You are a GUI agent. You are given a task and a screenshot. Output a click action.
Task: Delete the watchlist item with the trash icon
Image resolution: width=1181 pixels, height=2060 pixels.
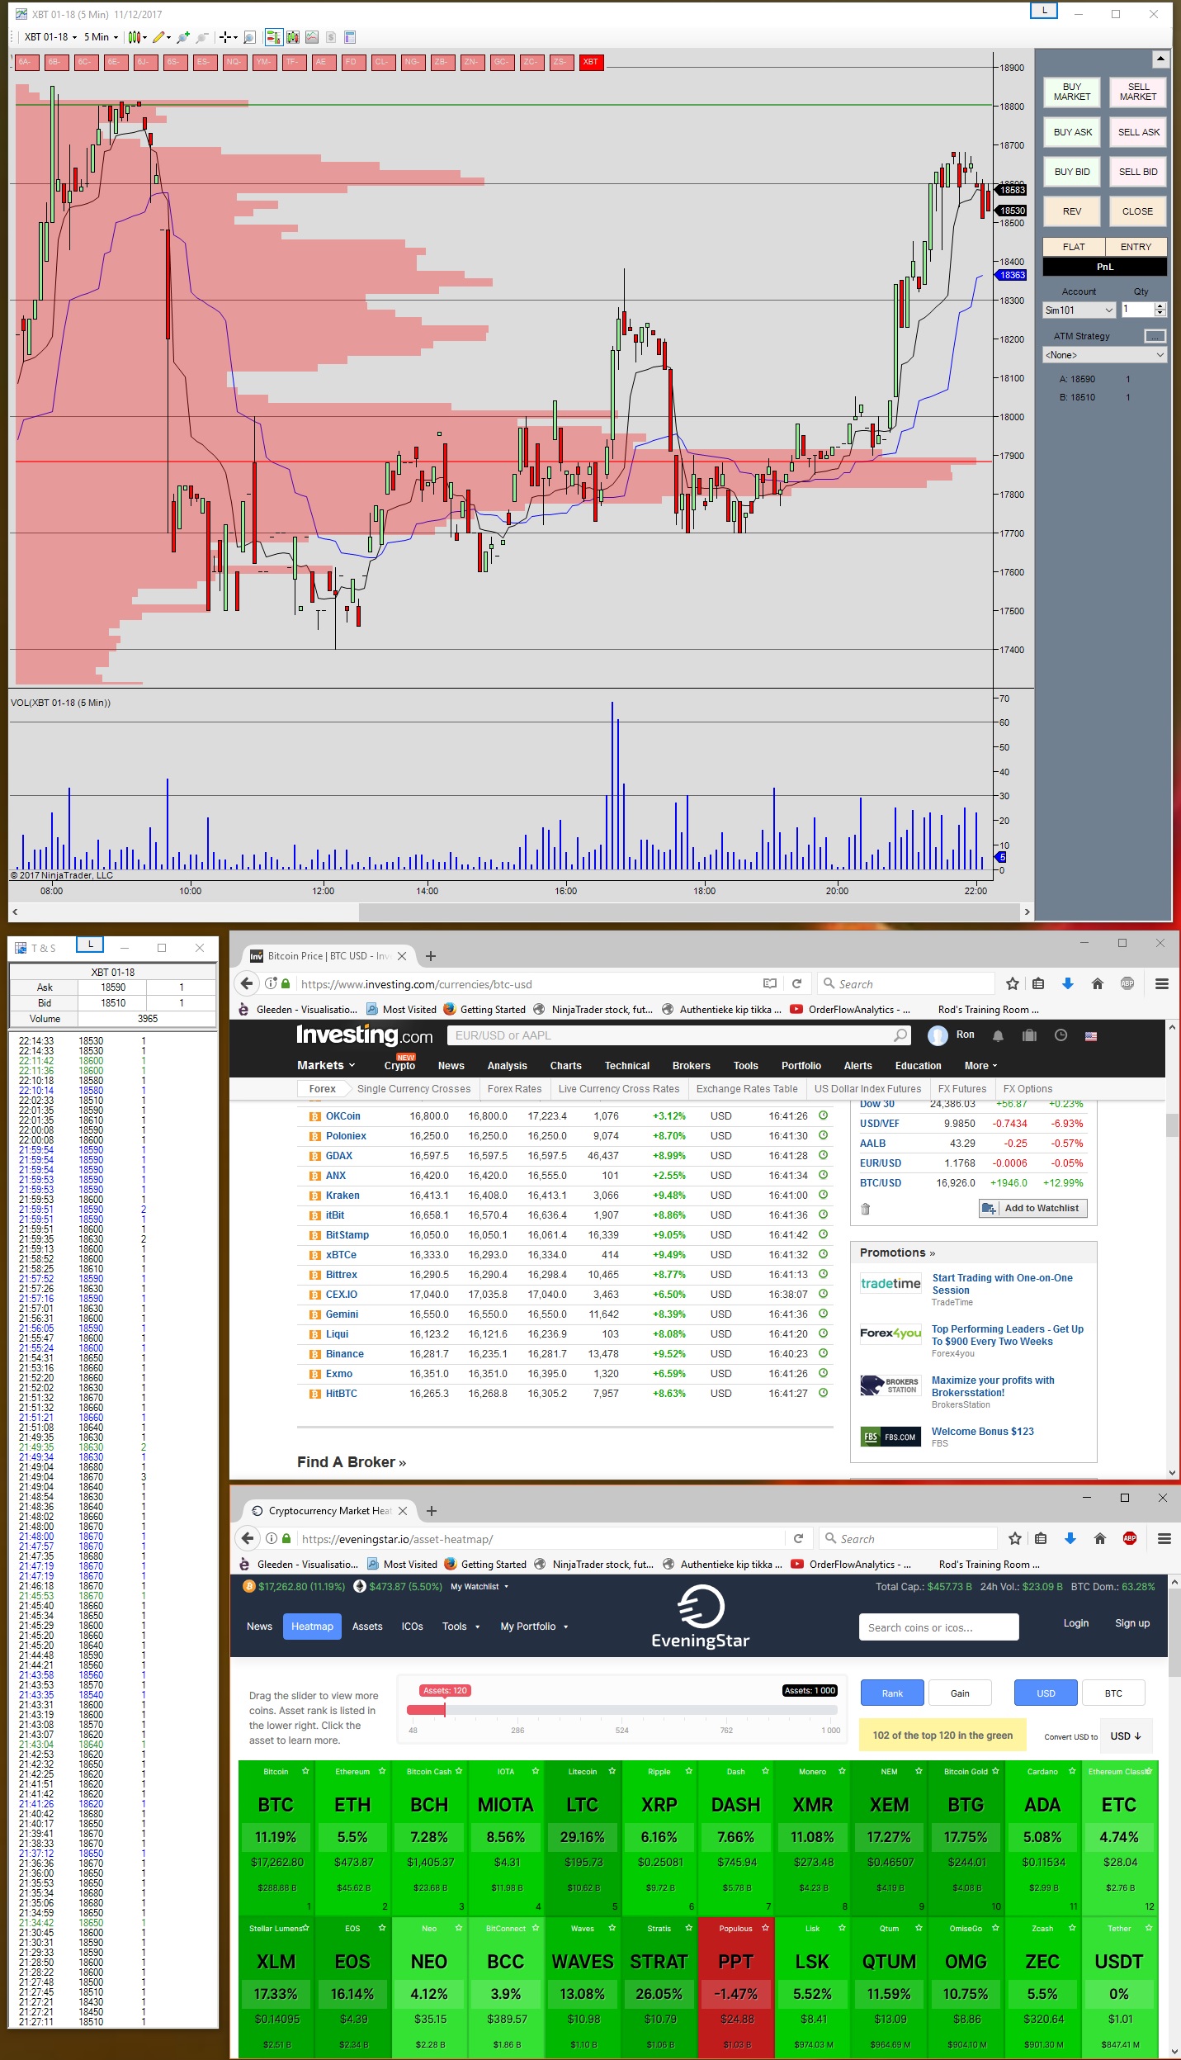866,1209
